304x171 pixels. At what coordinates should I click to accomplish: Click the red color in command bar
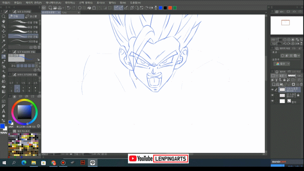pyautogui.click(x=170, y=8)
